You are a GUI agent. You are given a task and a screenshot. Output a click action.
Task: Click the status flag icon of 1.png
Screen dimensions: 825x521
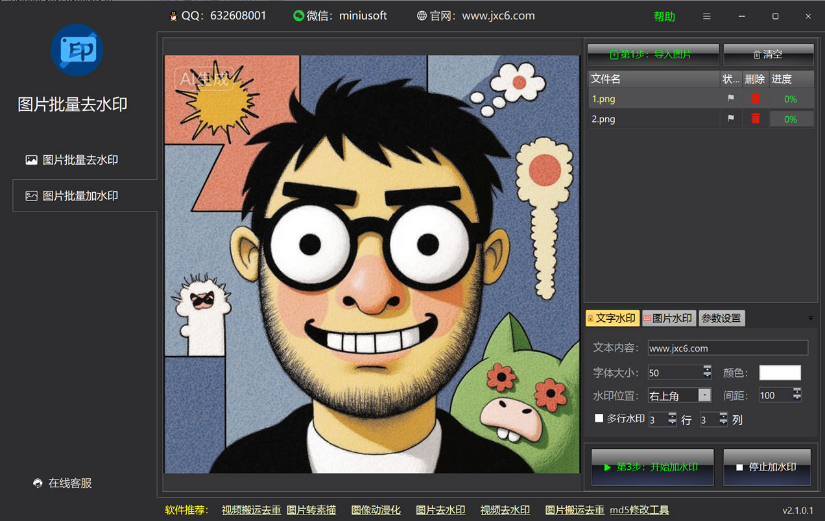[x=731, y=99]
